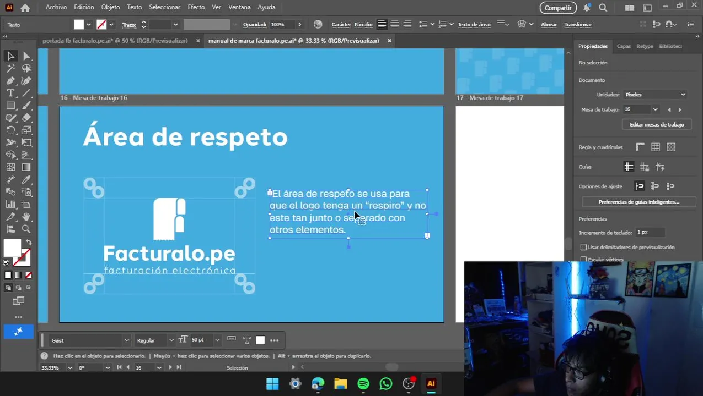Open the Unidades 'Píxeles' dropdown
Screen dimensions: 703x396
[x=655, y=95]
